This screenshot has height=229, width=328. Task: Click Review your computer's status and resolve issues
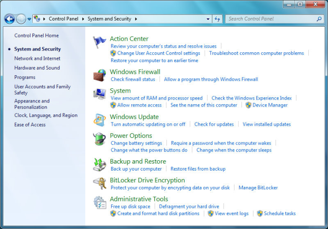coord(164,46)
